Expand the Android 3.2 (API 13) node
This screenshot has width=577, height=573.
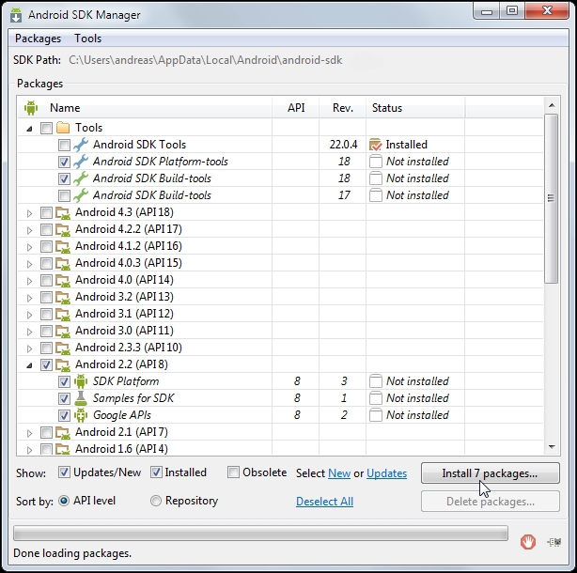click(x=29, y=298)
